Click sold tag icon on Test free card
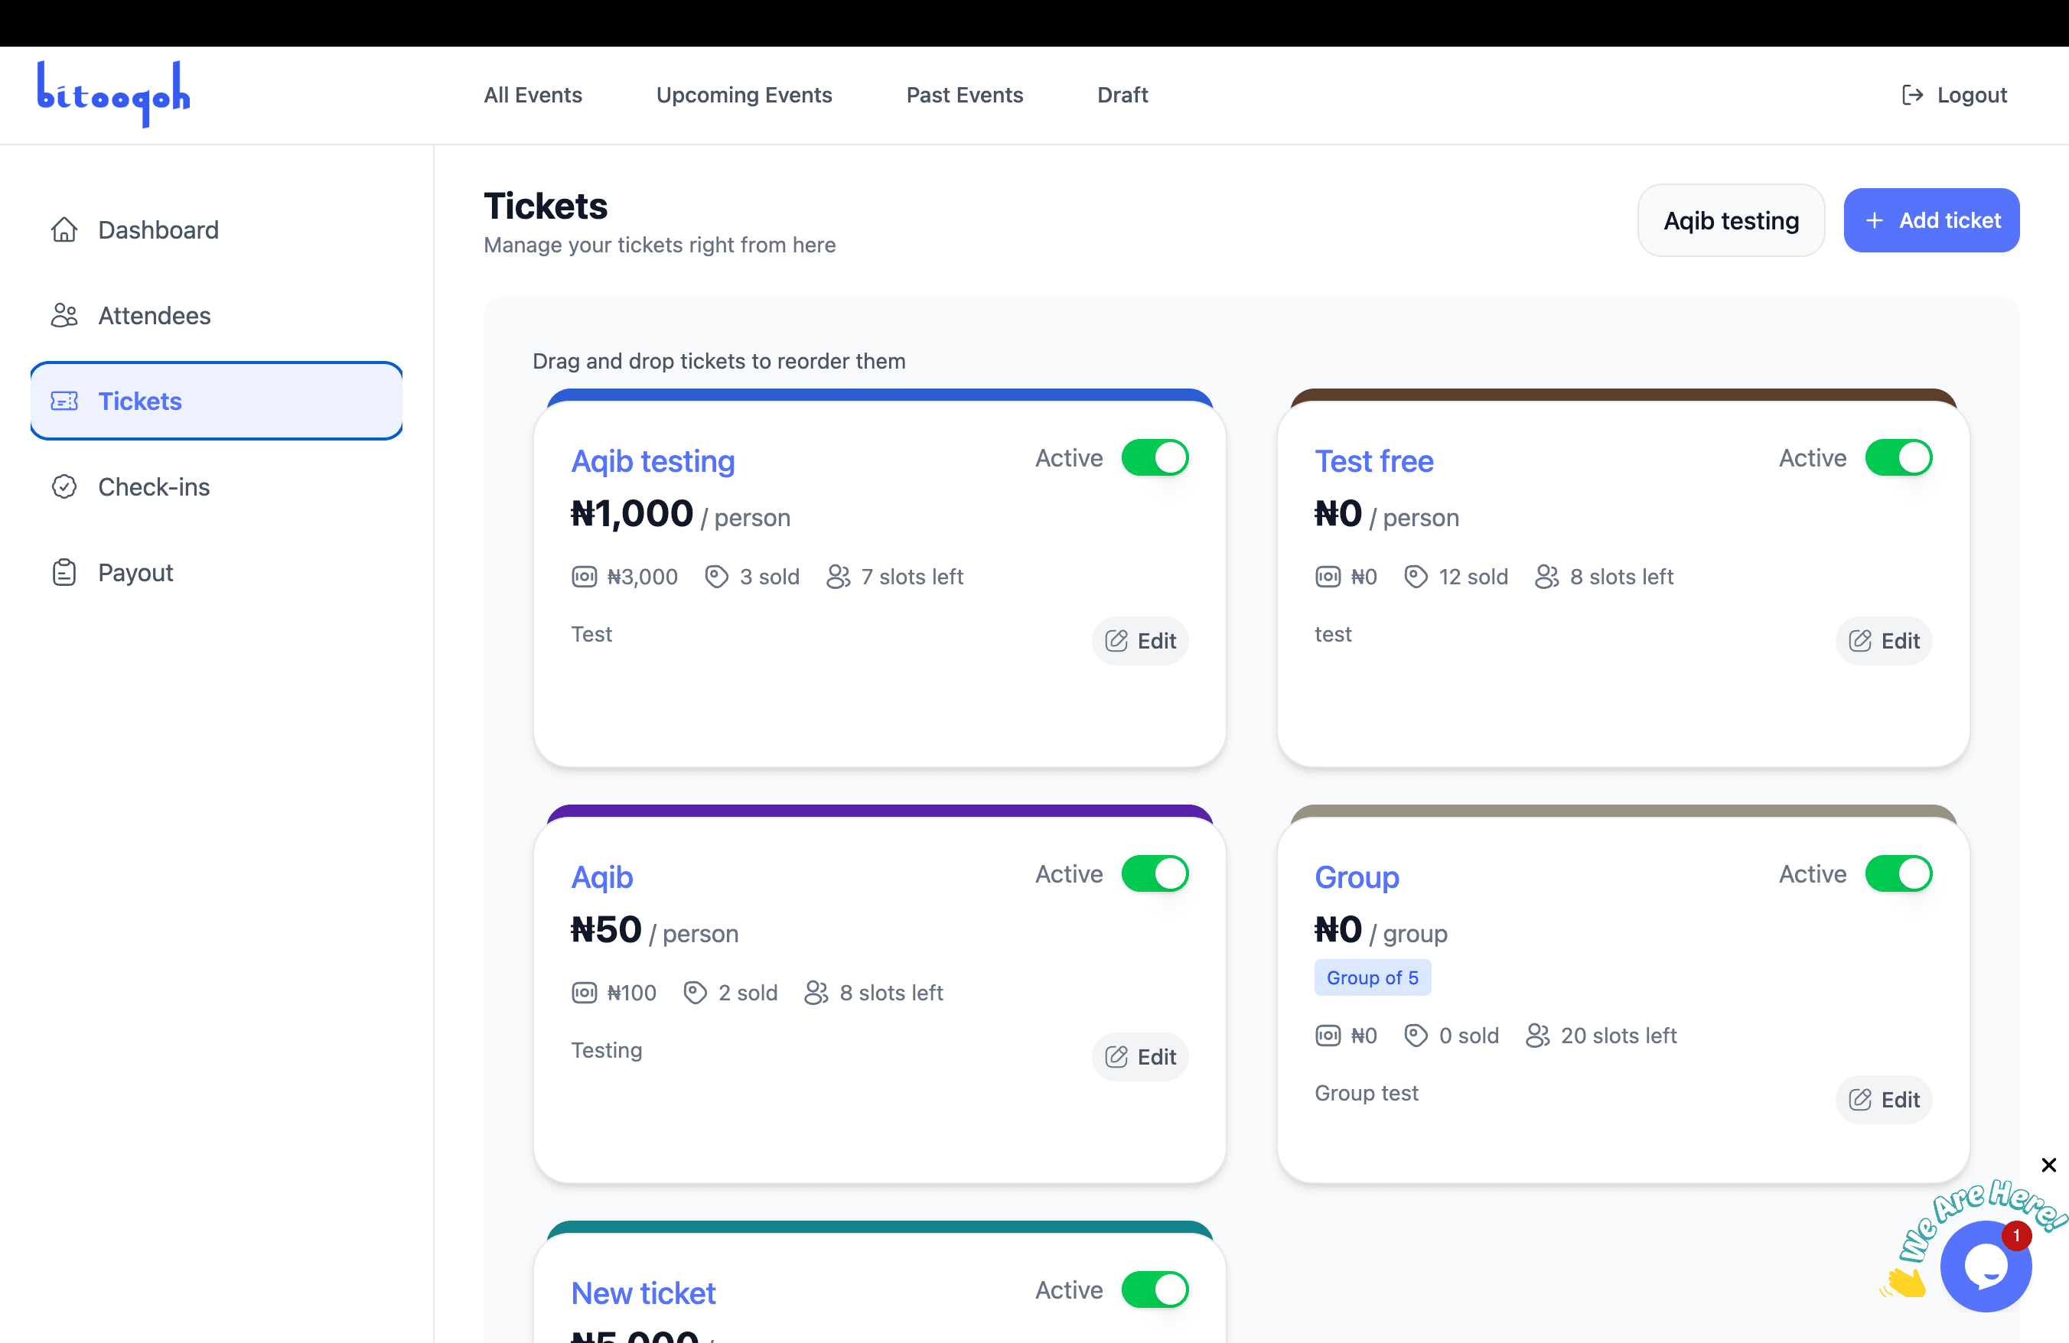 1416,577
